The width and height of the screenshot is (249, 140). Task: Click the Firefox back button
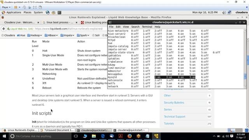pyautogui.click(x=4, y=29)
